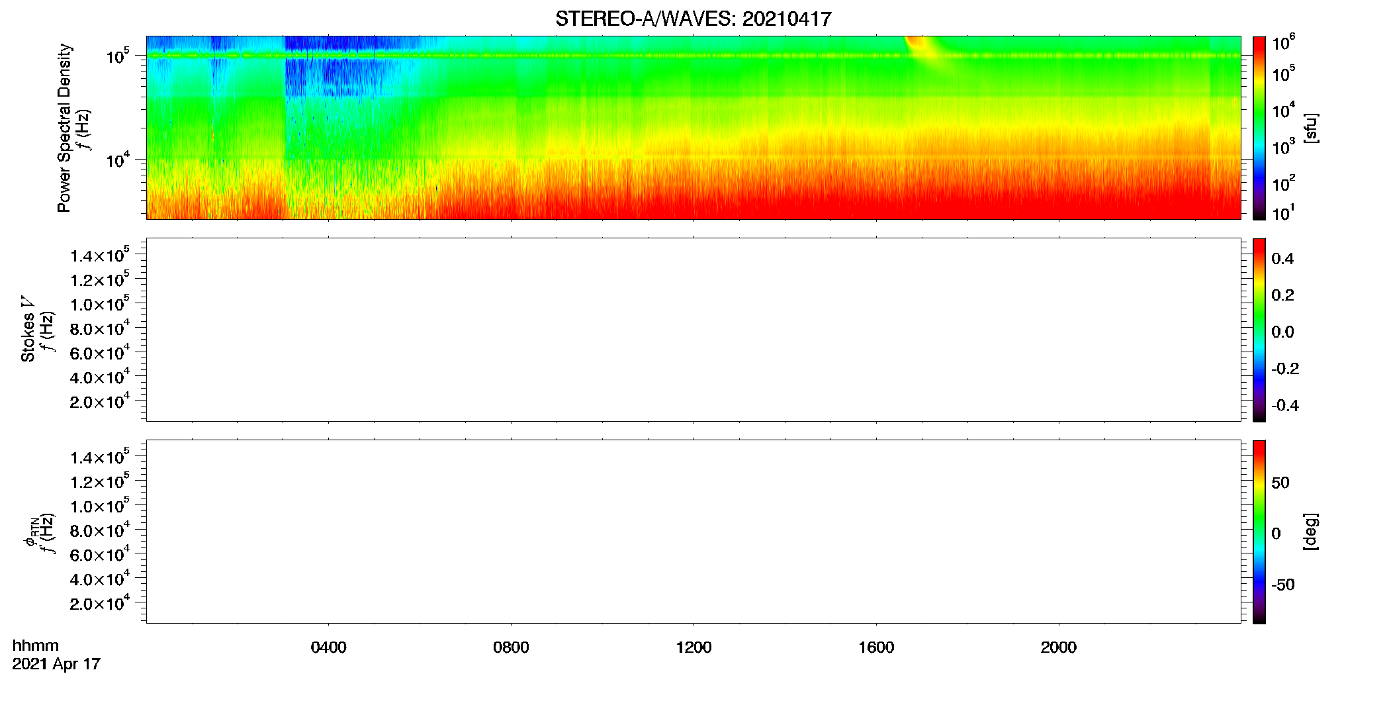Viewport: 1387px width, 715px height.
Task: Click the [sfu] colorbar unit label
Action: [x=1311, y=128]
